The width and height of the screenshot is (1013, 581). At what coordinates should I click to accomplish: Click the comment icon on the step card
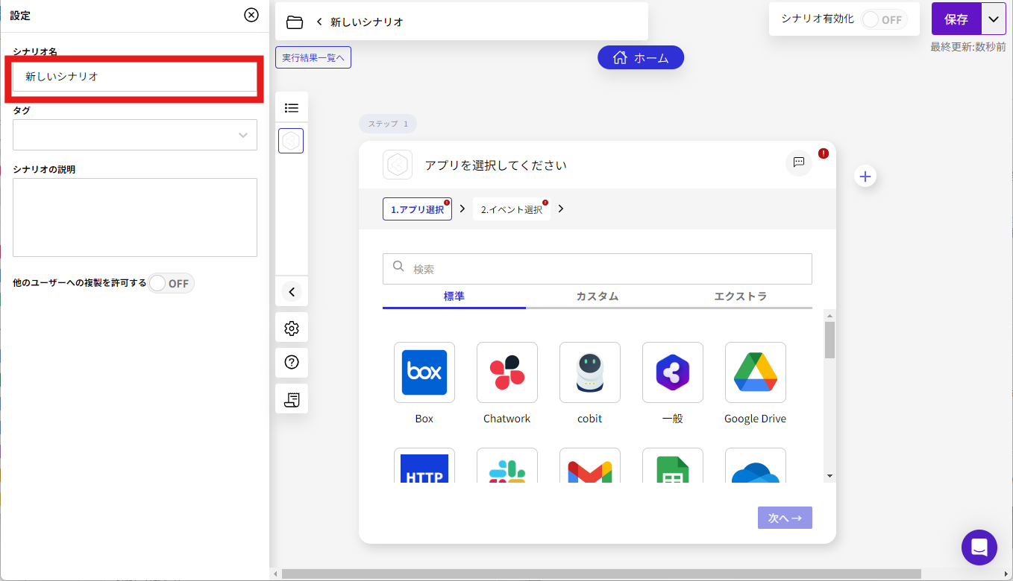(799, 162)
